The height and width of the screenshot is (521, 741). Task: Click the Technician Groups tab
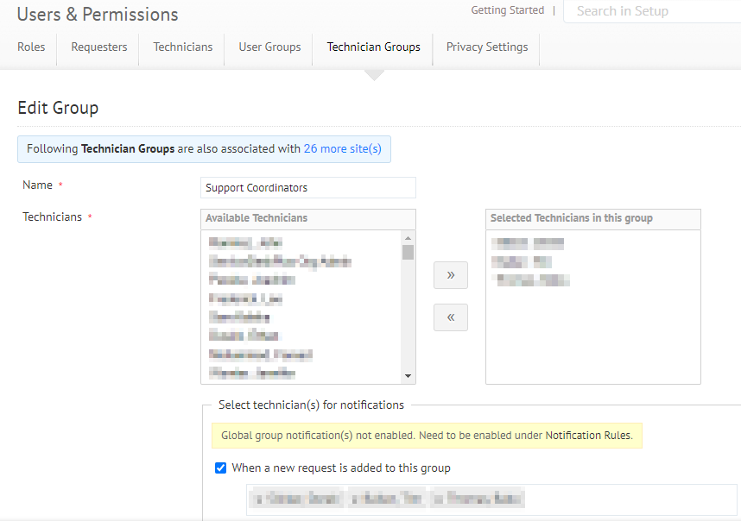(373, 47)
